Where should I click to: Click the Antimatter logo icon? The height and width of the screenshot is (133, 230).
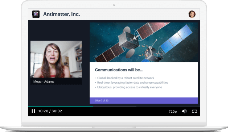pyautogui.click(x=36, y=14)
